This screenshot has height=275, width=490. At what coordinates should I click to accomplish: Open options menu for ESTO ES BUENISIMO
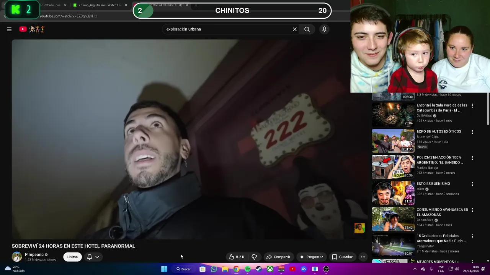click(x=472, y=184)
